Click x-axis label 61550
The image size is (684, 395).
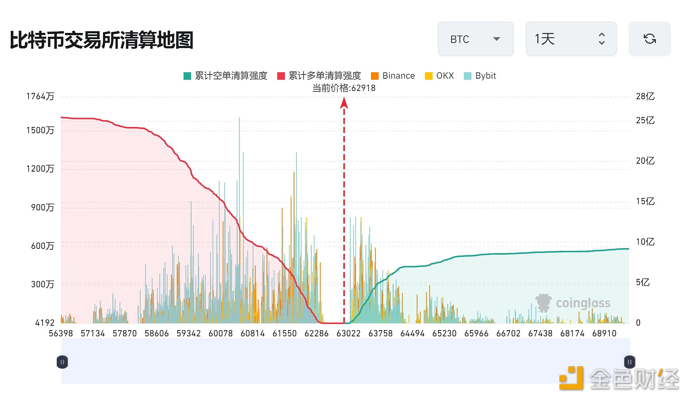coord(284,334)
